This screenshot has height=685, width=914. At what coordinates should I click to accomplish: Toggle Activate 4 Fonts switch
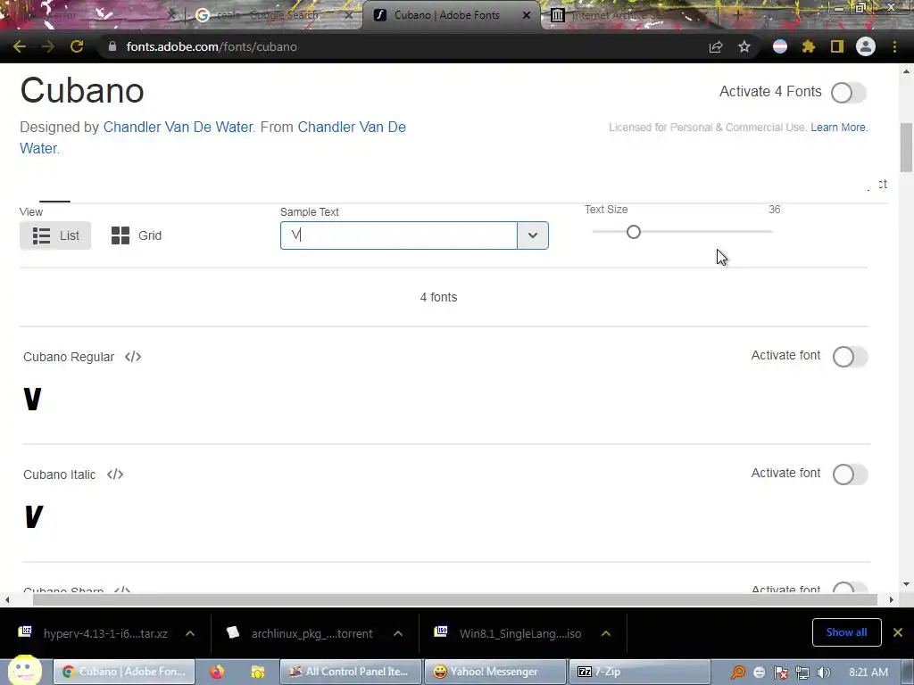(x=849, y=93)
